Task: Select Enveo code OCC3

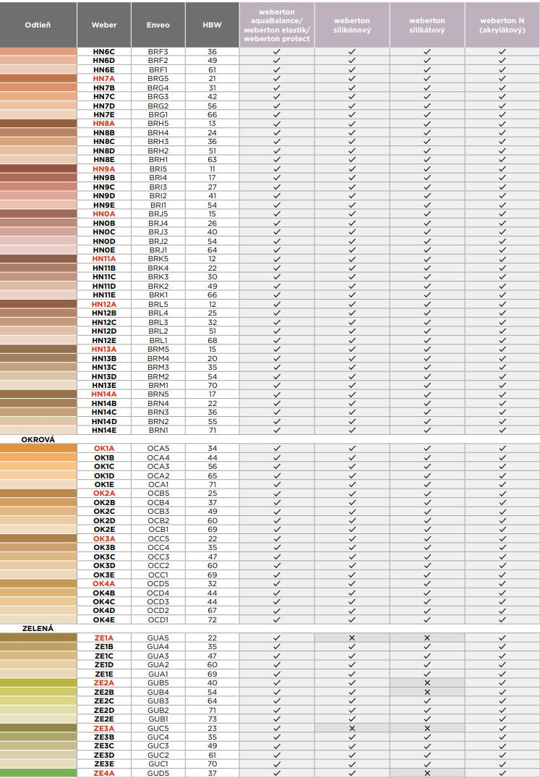Action: tap(158, 557)
